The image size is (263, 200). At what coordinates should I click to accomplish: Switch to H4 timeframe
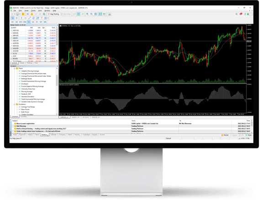point(33,22)
